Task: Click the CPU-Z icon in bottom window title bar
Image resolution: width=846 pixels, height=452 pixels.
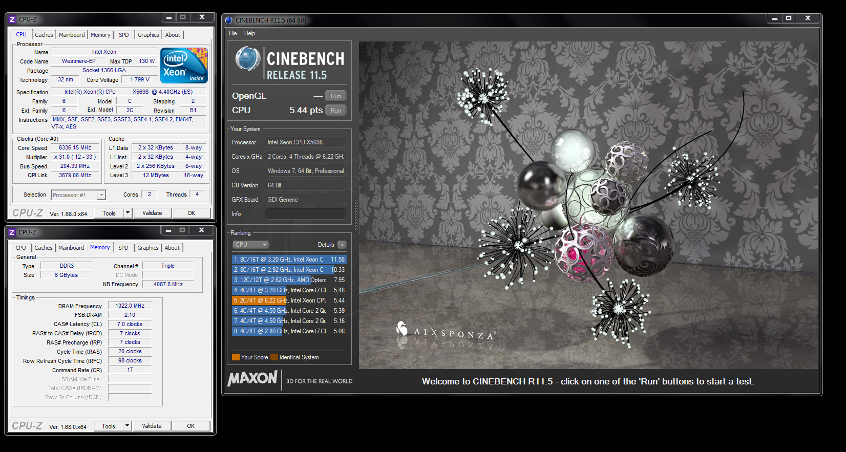Action: 12,232
